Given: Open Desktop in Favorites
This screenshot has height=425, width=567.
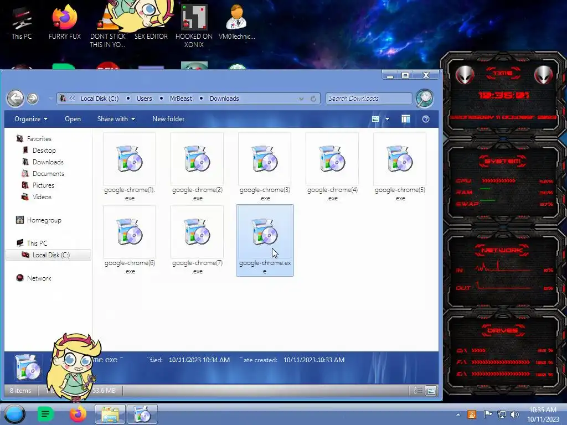Looking at the screenshot, I should 44,151.
